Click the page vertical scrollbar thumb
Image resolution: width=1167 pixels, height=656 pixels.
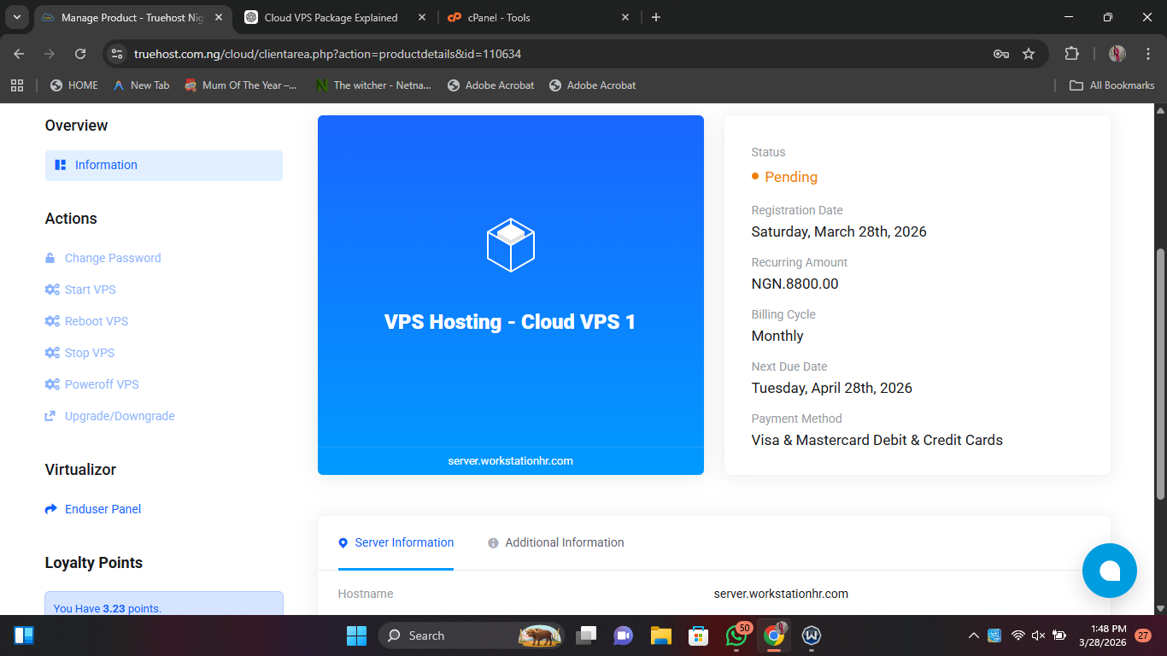1159,374
